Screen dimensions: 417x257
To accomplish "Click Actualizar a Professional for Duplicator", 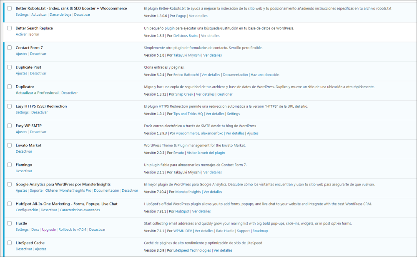I will point(37,93).
